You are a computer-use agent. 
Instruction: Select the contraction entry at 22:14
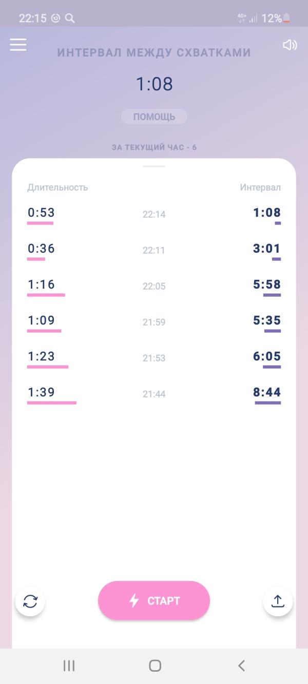154,214
